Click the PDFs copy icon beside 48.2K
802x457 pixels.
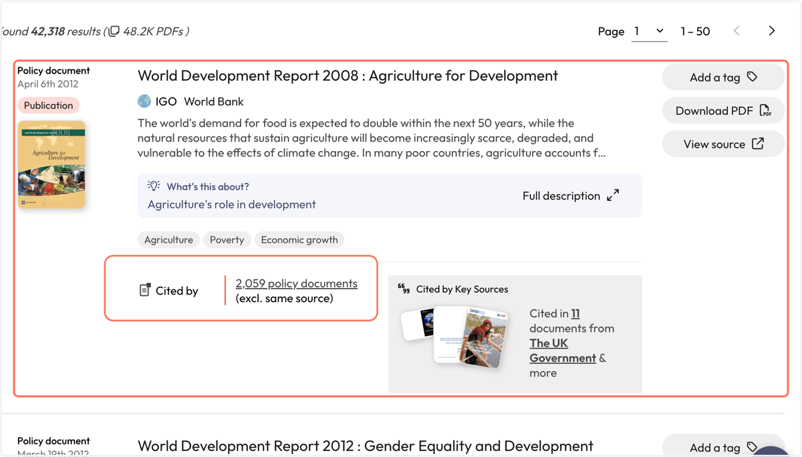click(x=114, y=31)
